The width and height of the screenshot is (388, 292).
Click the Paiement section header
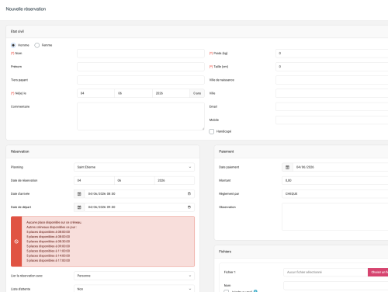pyautogui.click(x=227, y=151)
